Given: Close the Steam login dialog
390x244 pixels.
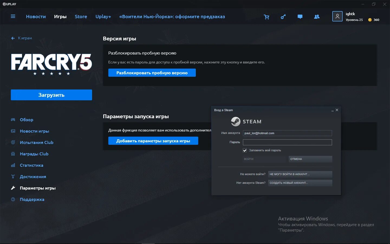Looking at the screenshot, I should click(x=337, y=110).
